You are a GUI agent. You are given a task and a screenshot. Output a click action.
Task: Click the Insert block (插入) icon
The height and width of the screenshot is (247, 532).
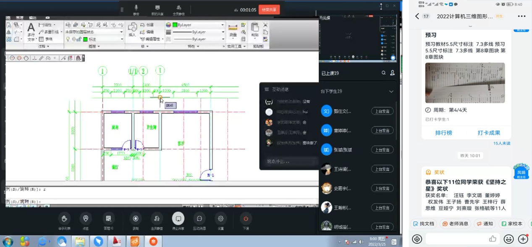[132, 30]
